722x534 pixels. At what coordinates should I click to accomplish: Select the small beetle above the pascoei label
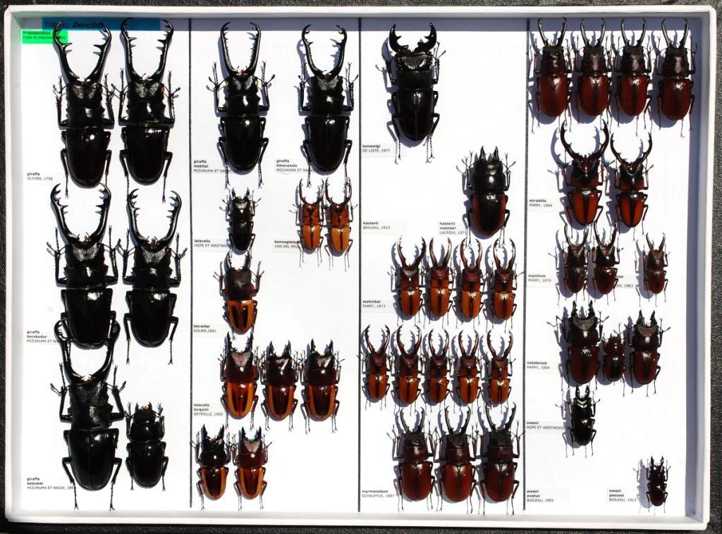coord(656,480)
